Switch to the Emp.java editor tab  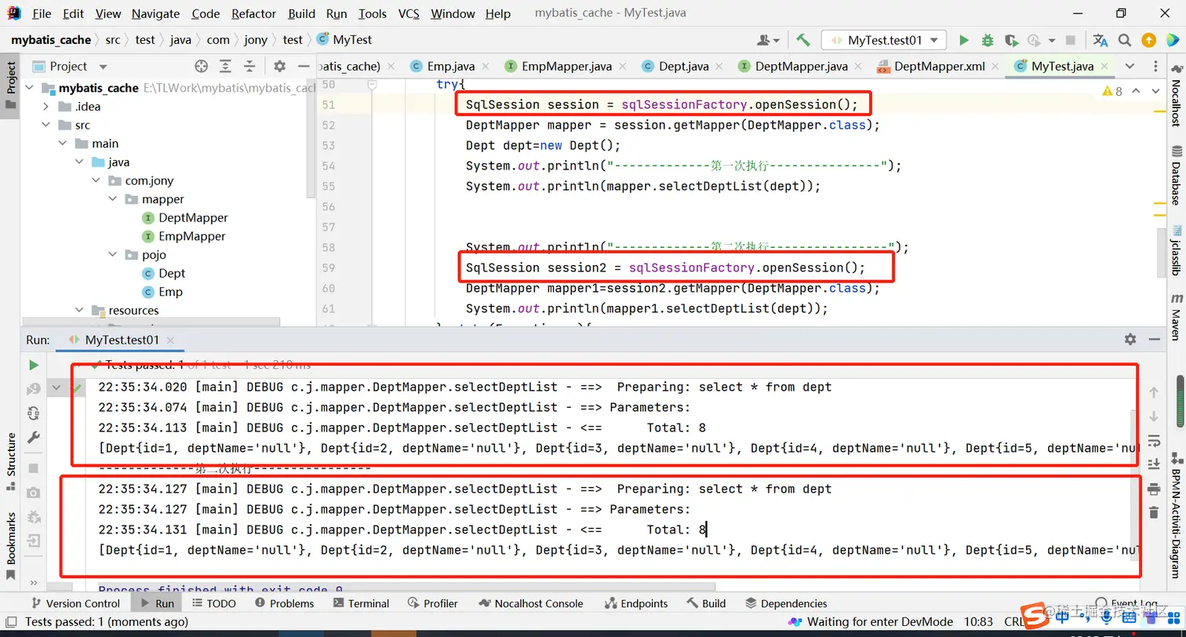(x=449, y=67)
